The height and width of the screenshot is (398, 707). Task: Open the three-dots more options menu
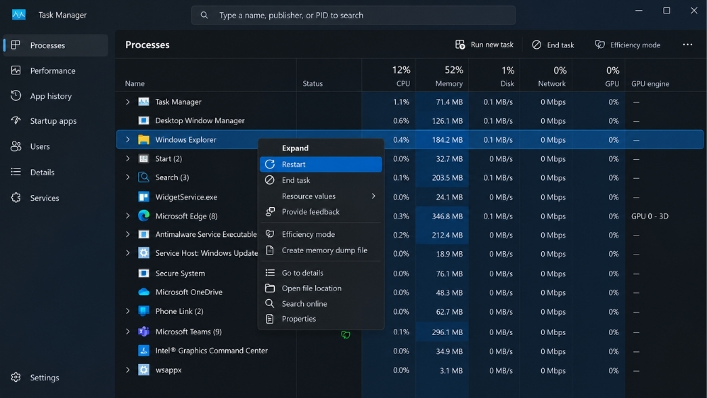[x=687, y=45]
